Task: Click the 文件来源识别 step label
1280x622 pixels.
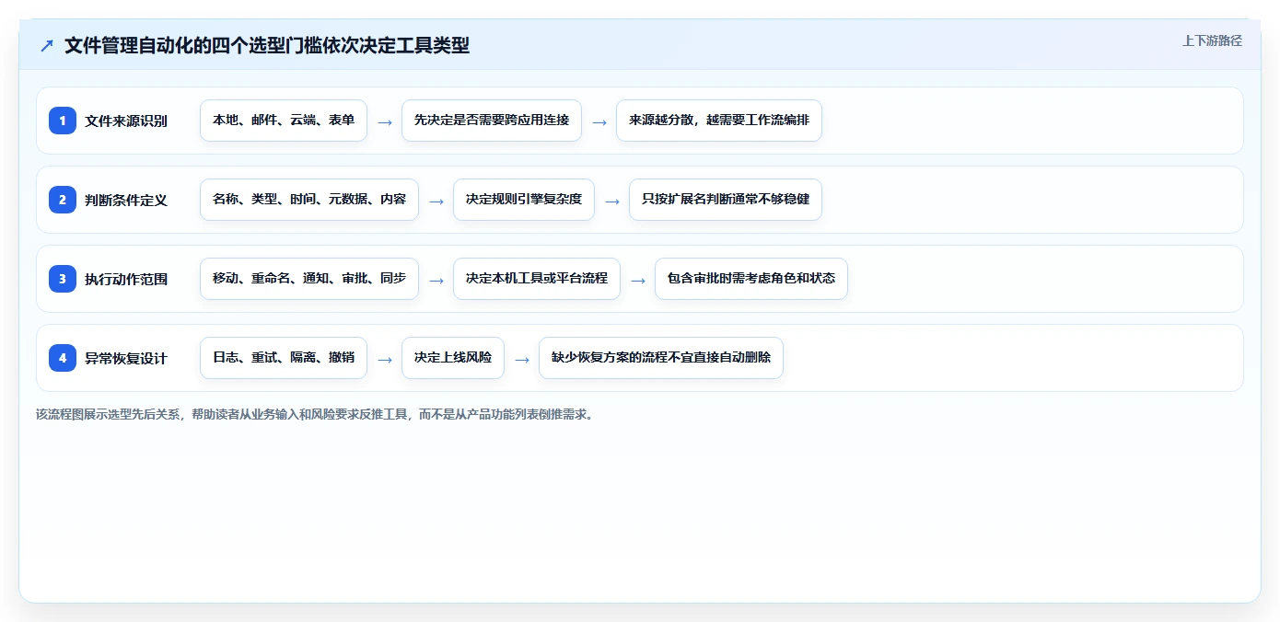Action: pos(126,121)
